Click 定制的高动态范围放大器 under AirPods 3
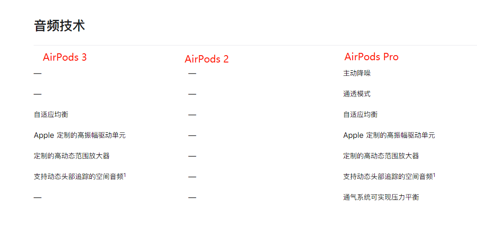The width and height of the screenshot is (477, 233). [x=72, y=156]
